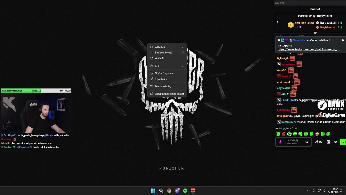Click the tray microphone icon
The height and width of the screenshot is (195, 346).
(313, 191)
